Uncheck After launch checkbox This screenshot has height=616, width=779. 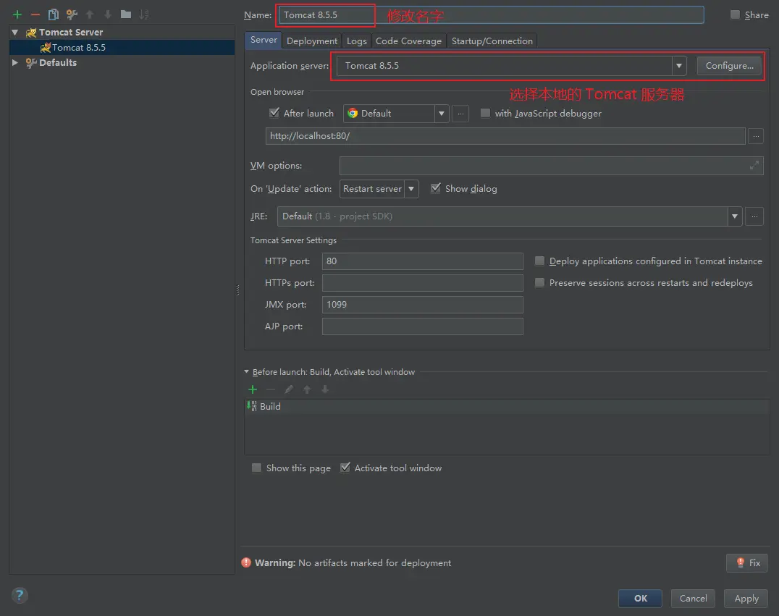274,113
